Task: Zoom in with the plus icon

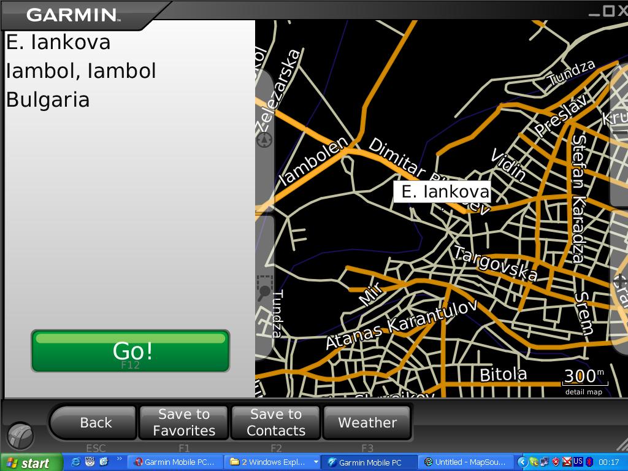Action: pos(621,281)
